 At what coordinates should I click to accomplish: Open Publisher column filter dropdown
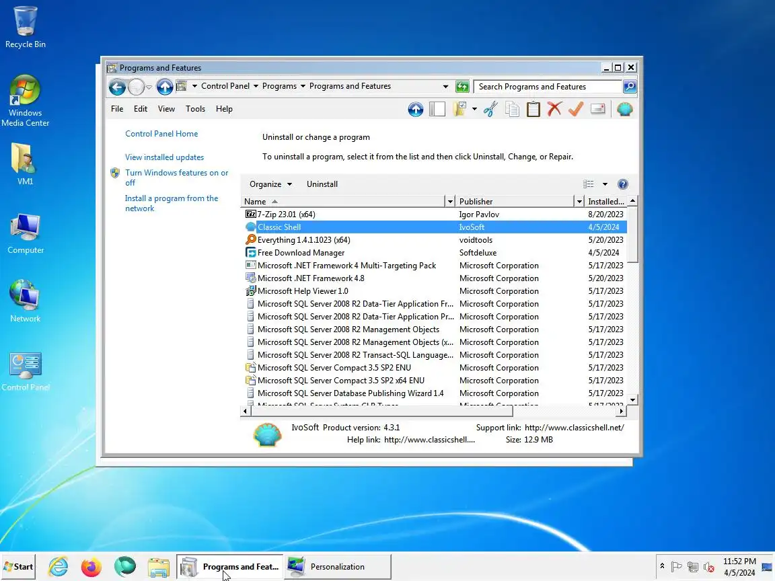[x=579, y=202]
